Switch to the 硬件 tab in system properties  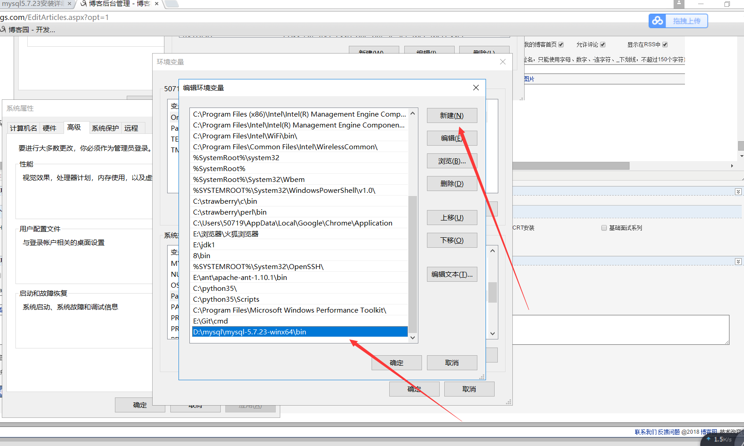point(50,128)
